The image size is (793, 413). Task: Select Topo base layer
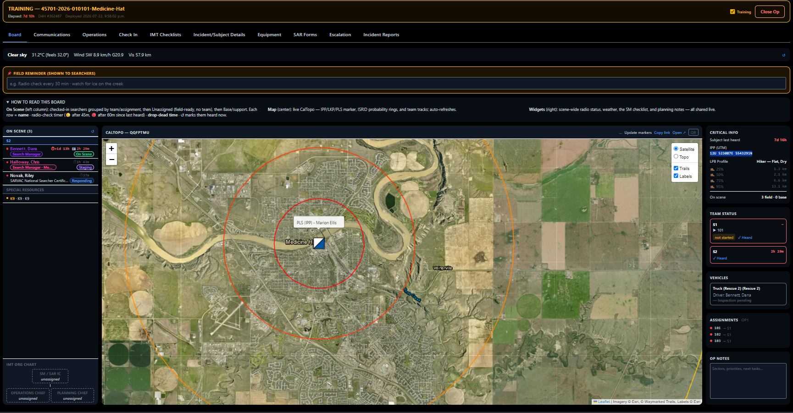point(676,157)
